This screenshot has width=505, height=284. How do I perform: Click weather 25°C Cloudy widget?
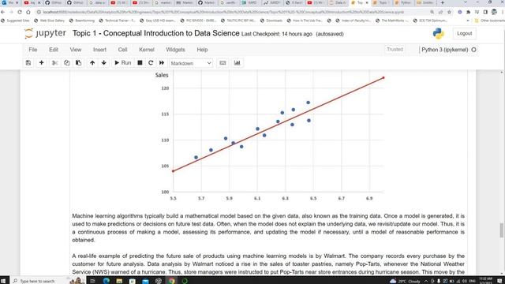coord(405,281)
